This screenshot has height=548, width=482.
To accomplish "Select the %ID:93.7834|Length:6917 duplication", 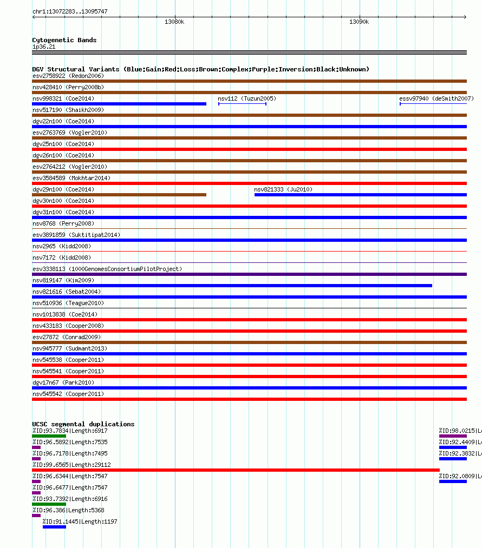I will pyautogui.click(x=70, y=431).
